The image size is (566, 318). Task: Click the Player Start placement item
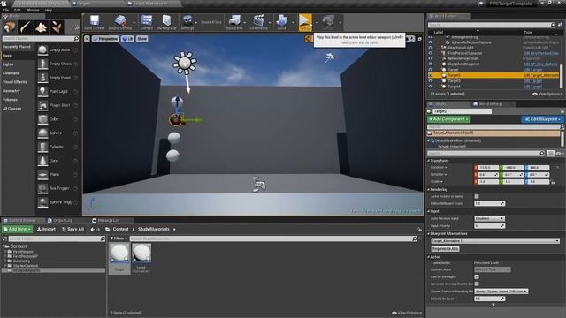click(x=57, y=105)
